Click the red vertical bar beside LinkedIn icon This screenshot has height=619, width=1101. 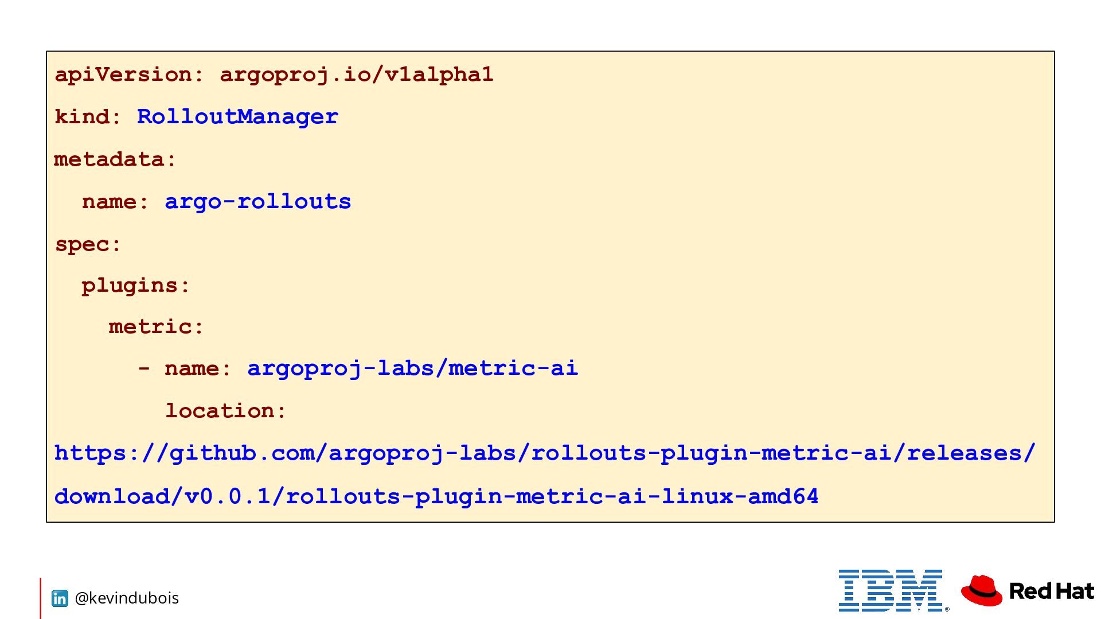tap(40, 598)
